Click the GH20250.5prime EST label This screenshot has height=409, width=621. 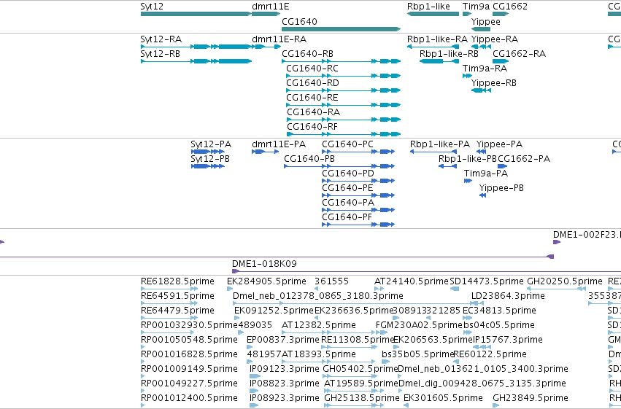click(565, 281)
